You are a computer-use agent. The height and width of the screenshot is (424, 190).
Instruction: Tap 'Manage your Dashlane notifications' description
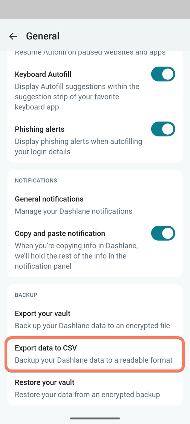click(x=74, y=211)
